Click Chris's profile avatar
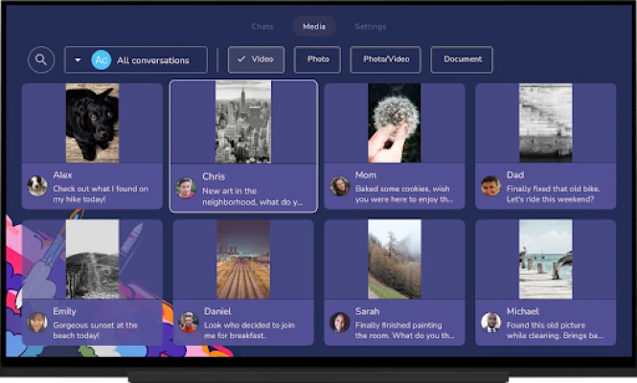 (x=186, y=188)
